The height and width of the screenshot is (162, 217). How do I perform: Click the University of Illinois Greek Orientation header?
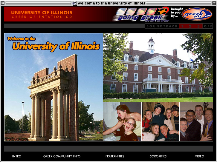pyautogui.click(x=42, y=14)
